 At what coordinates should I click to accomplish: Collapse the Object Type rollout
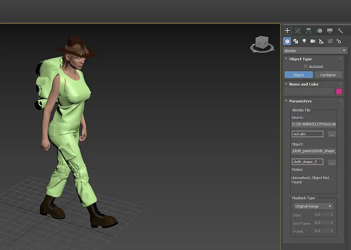click(300, 59)
